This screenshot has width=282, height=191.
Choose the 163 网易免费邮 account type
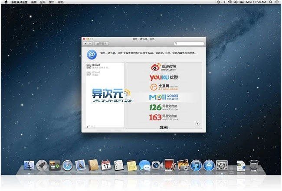tap(164, 117)
